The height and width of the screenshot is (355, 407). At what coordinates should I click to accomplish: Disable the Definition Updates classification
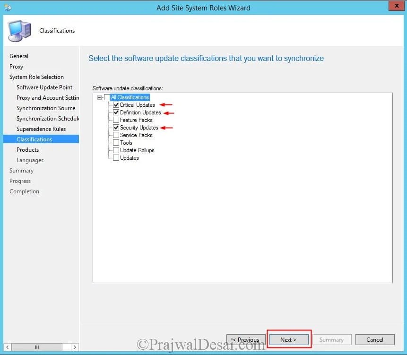[x=116, y=112]
